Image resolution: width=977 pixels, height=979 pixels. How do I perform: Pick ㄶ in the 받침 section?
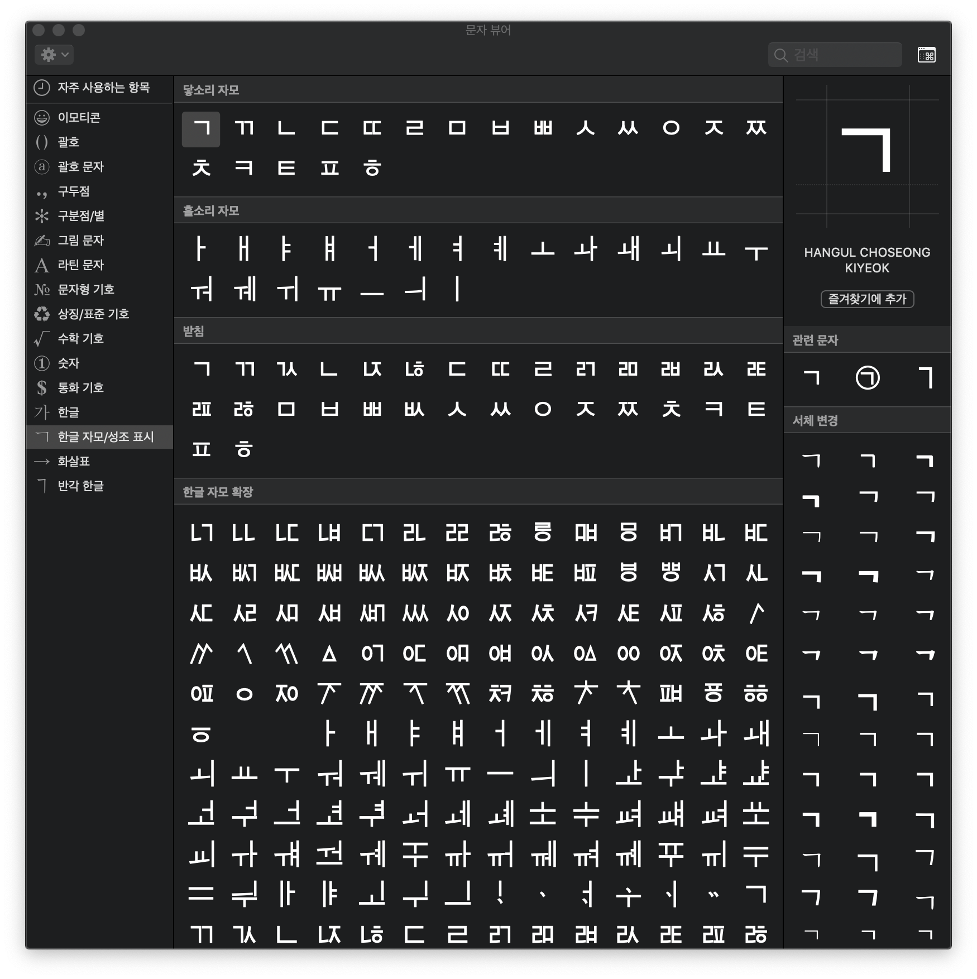[415, 369]
